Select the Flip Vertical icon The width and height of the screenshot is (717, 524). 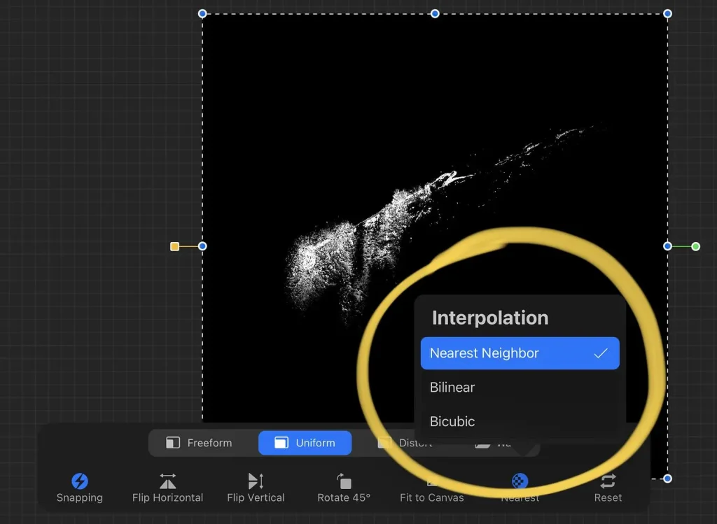click(x=256, y=481)
